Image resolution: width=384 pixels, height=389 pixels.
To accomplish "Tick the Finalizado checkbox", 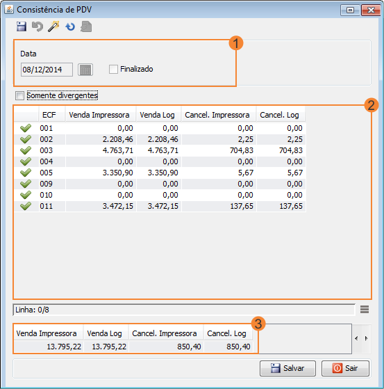I will pyautogui.click(x=113, y=69).
